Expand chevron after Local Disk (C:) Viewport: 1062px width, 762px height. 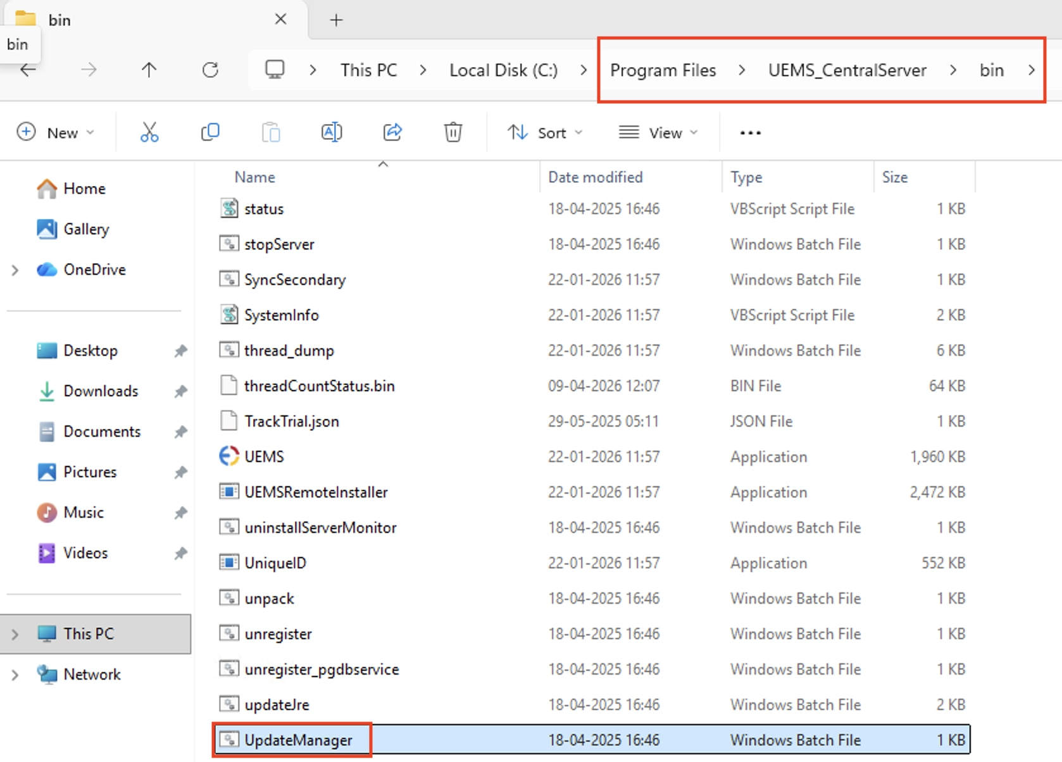584,70
